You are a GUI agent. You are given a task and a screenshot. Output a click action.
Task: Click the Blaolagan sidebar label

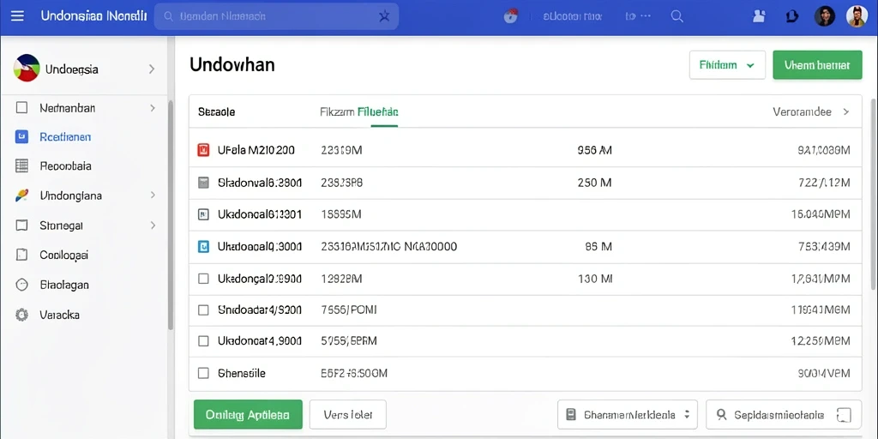point(64,285)
